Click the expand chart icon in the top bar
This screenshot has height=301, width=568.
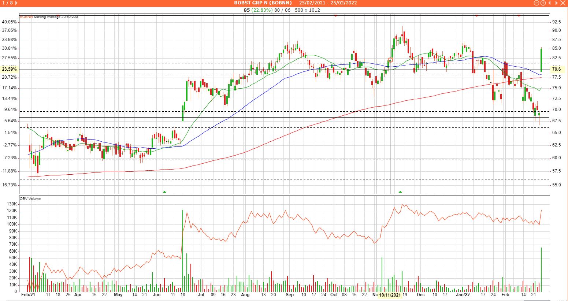click(557, 3)
